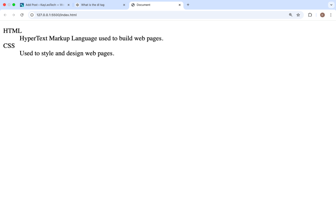Open a new tab with plus button
This screenshot has height=210, width=336.
(188, 5)
